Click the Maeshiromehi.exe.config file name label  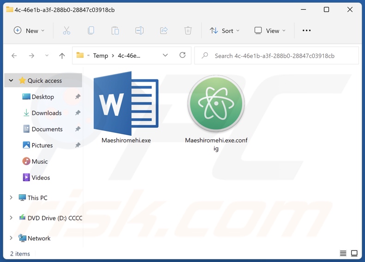pos(216,144)
